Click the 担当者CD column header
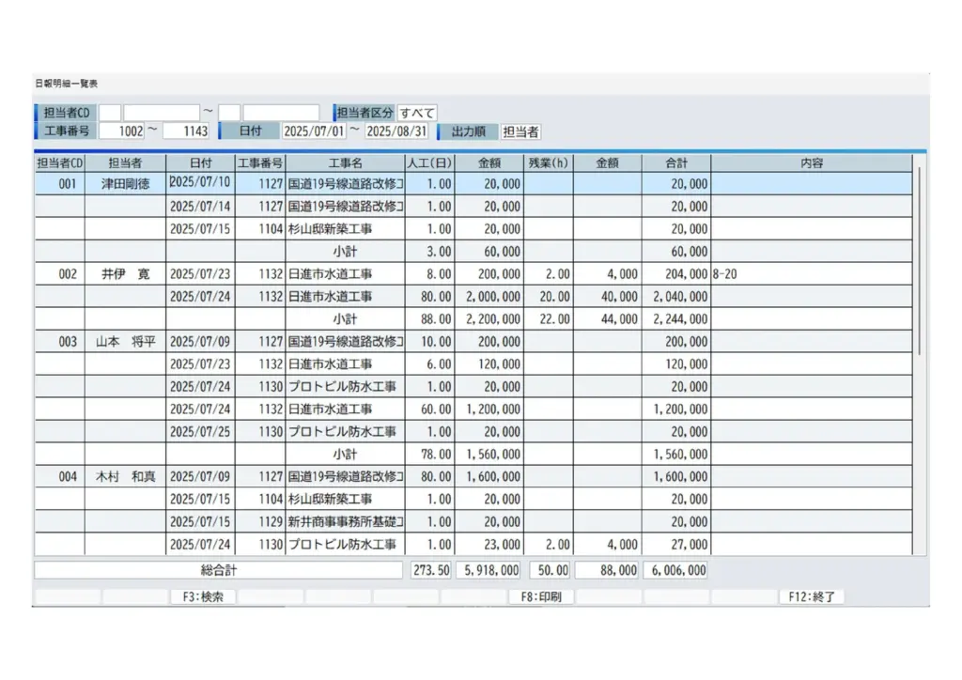 click(60, 162)
